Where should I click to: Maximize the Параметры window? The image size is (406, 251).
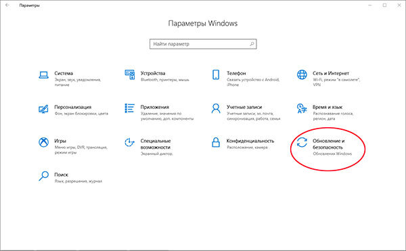pyautogui.click(x=385, y=5)
